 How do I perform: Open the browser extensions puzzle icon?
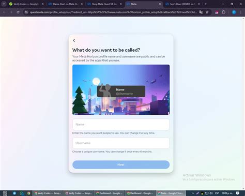[224, 12]
